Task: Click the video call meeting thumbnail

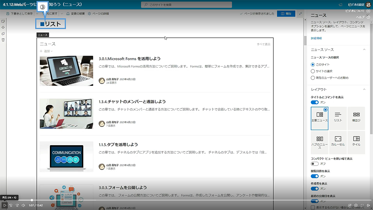Action: (x=66, y=114)
